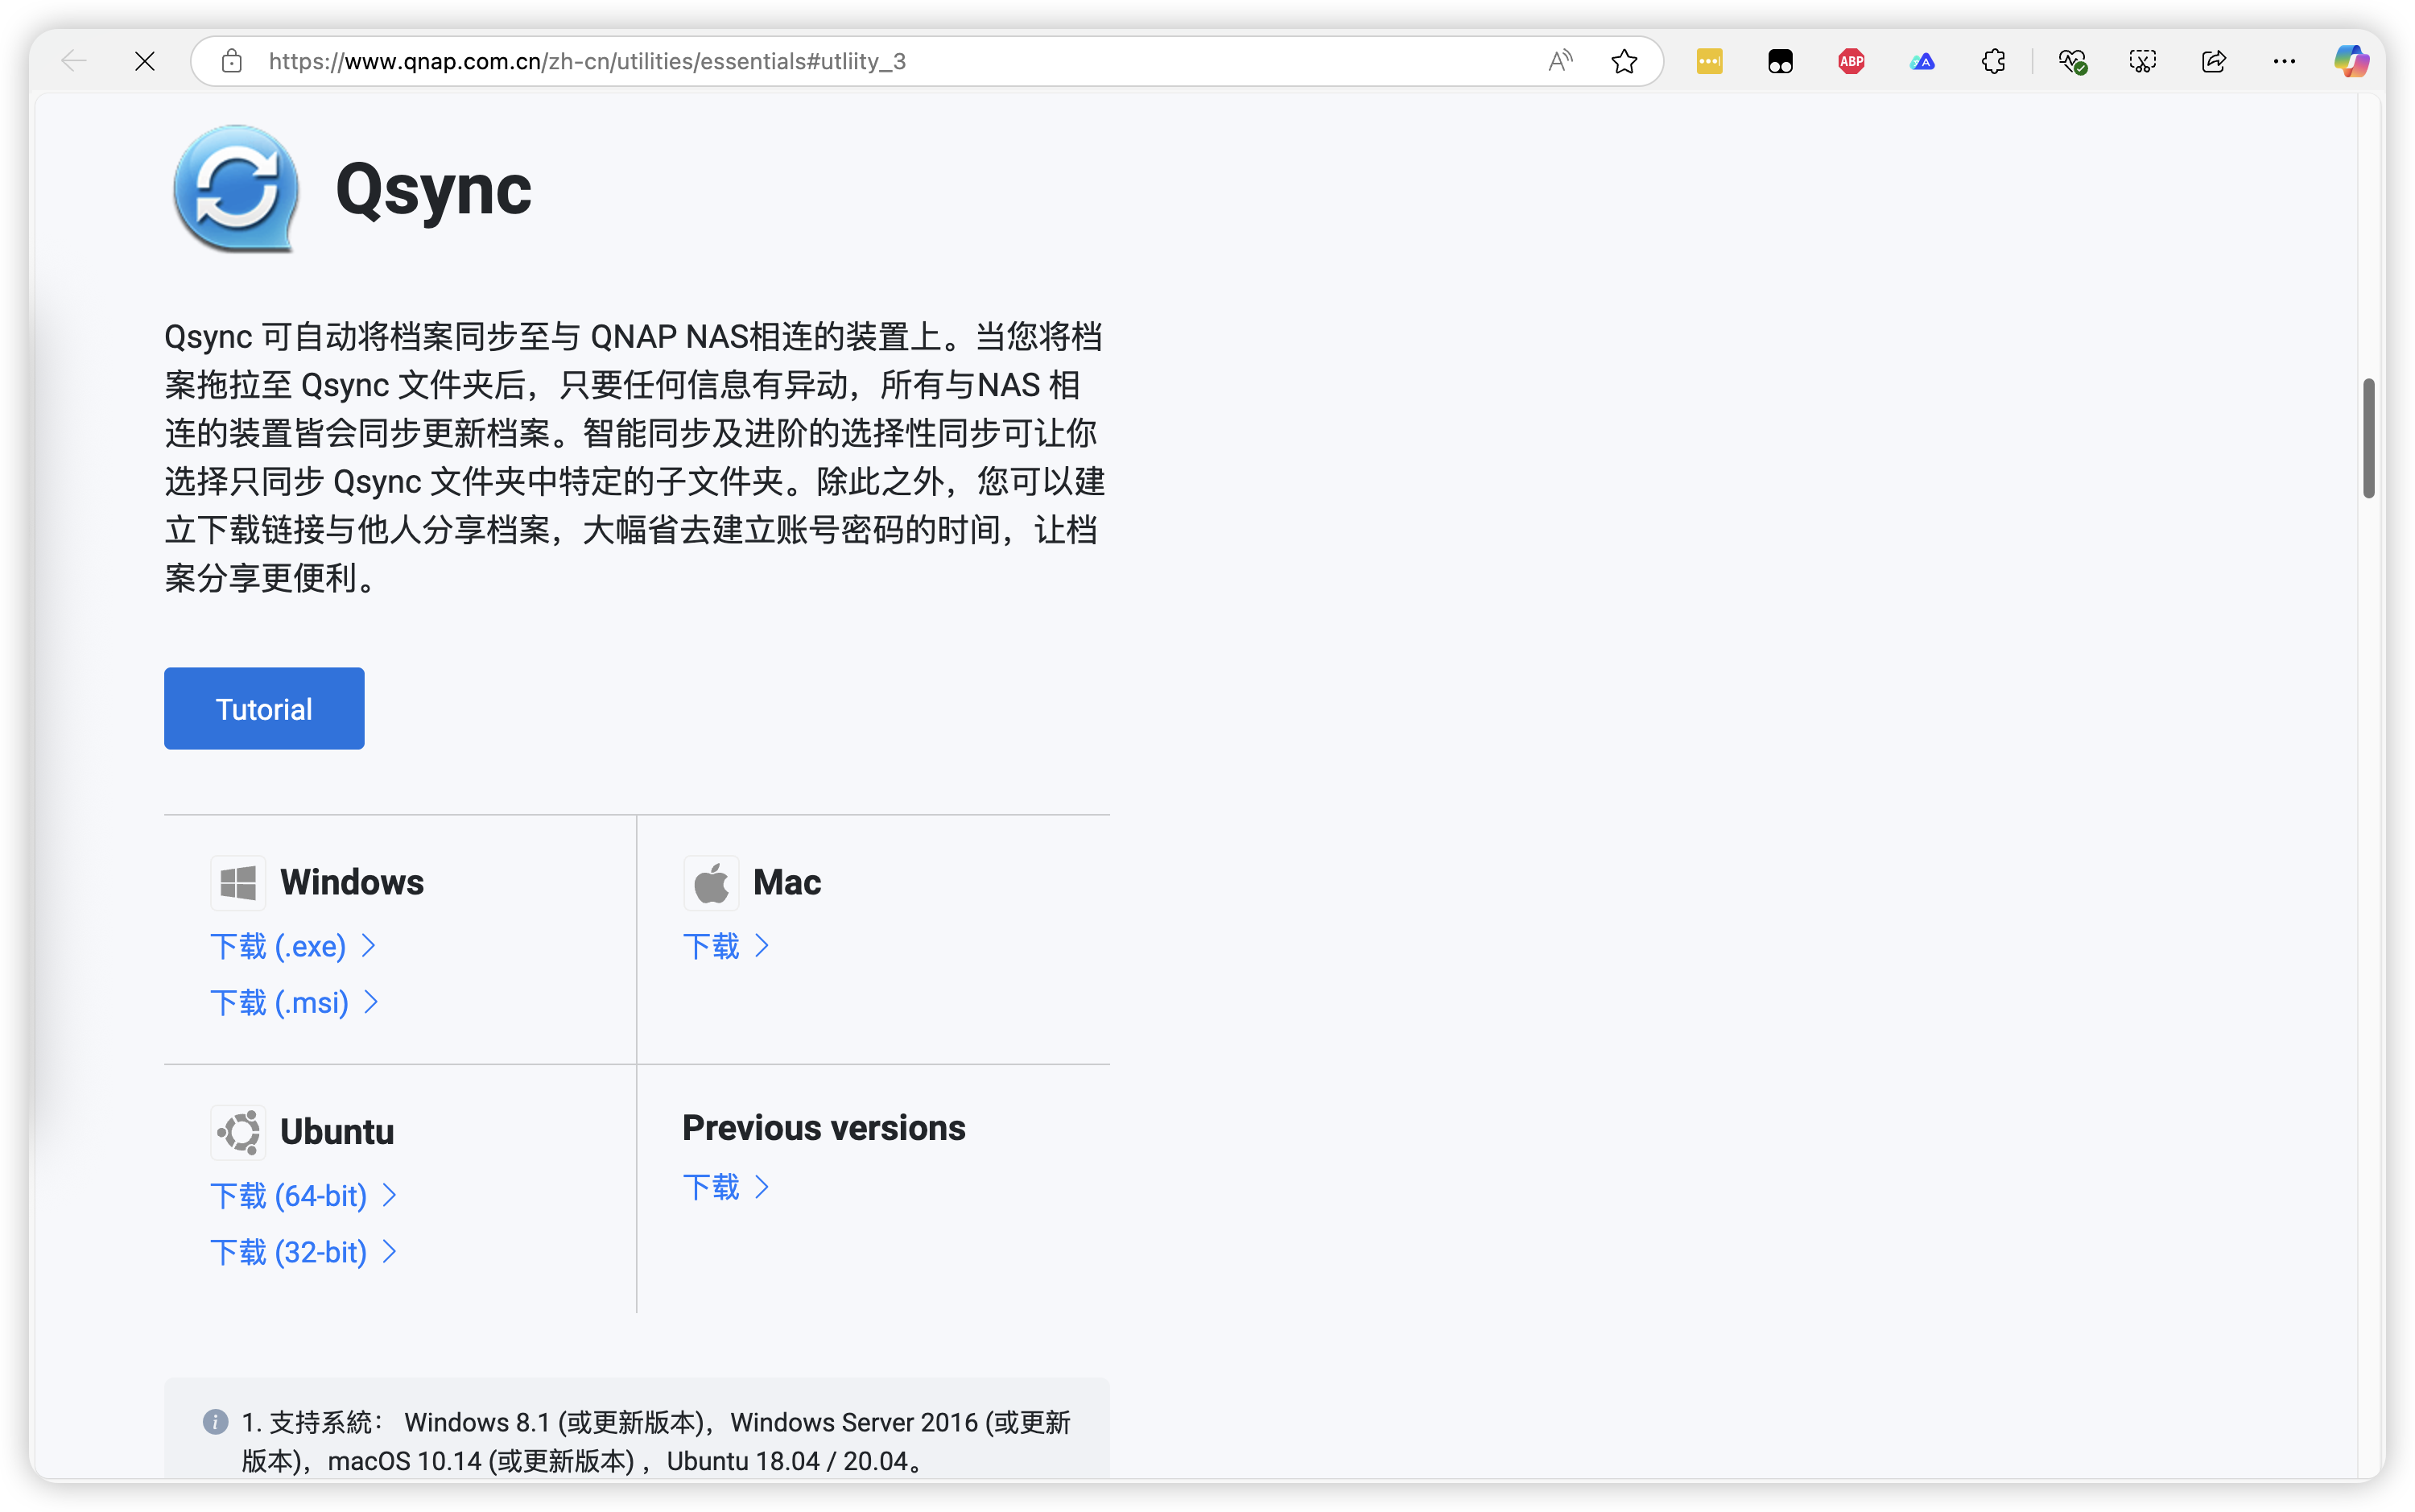Download the Mac version of Qsync
This screenshot has width=2415, height=1512.
[x=727, y=946]
